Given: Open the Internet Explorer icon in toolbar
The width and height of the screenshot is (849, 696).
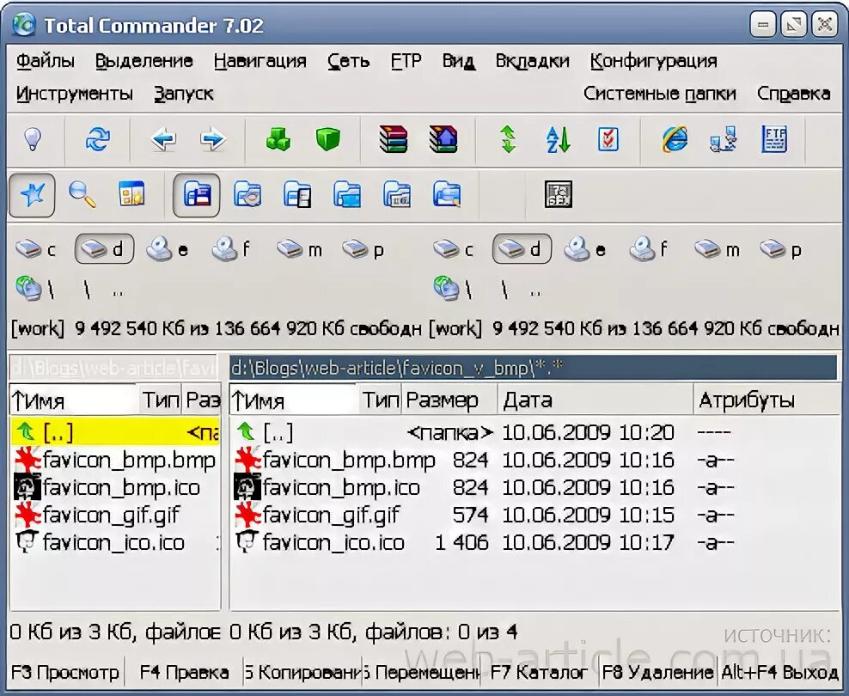Looking at the screenshot, I should point(675,140).
